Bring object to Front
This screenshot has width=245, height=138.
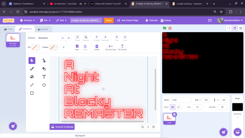coord(117,38)
